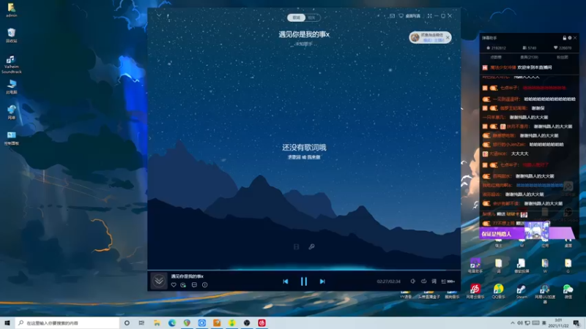586x329 pixels.
Task: Collapse player with top-left chevron arrow
Action: (x=159, y=15)
